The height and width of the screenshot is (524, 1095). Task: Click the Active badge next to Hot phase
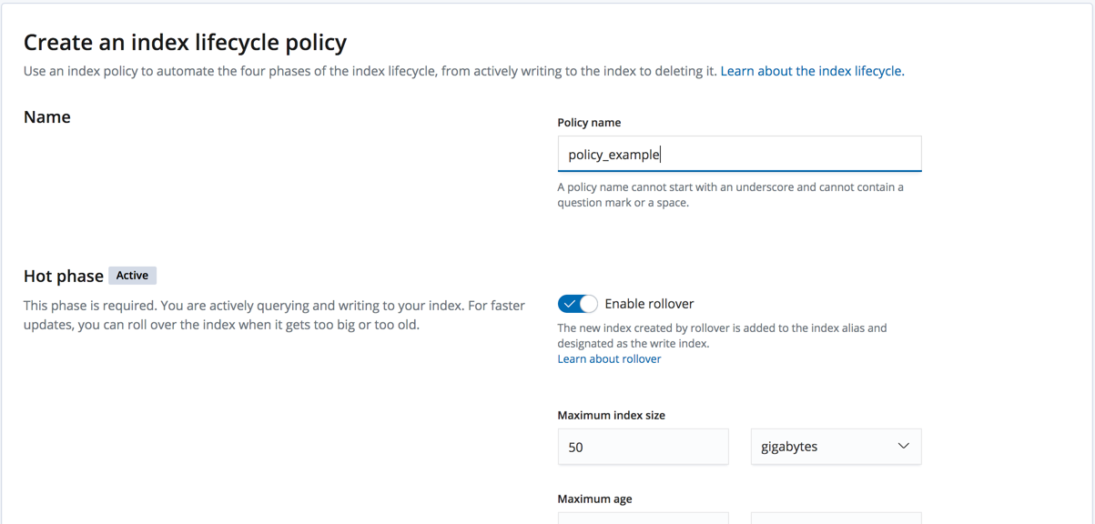(132, 275)
